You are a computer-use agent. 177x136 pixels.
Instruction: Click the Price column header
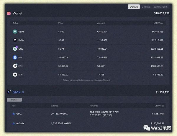pos(60,23)
